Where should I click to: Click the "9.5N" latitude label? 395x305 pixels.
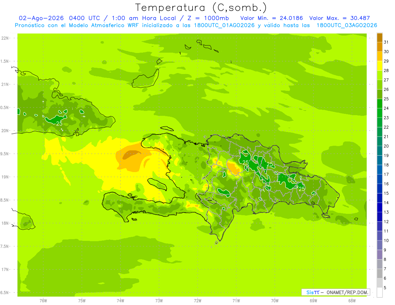(5, 154)
